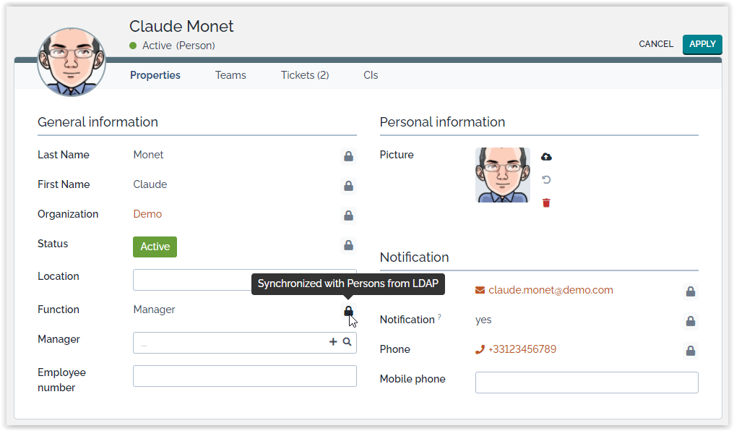Click the lock icon beside the email address
This screenshot has width=734, height=431.
click(x=690, y=291)
